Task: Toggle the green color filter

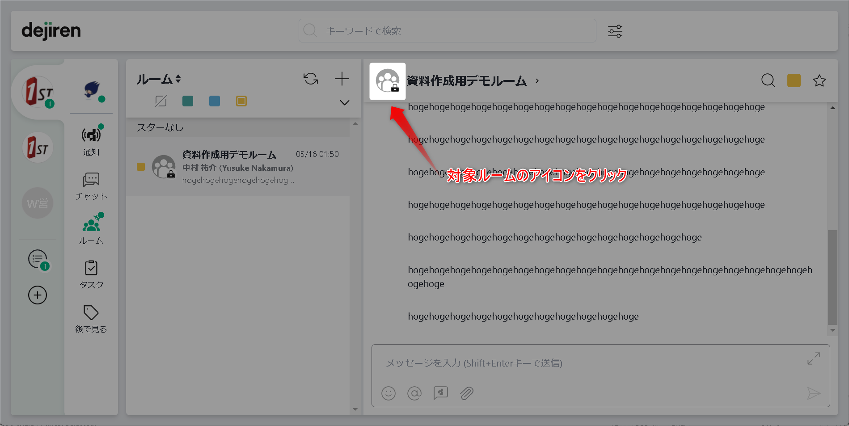Action: pos(188,101)
